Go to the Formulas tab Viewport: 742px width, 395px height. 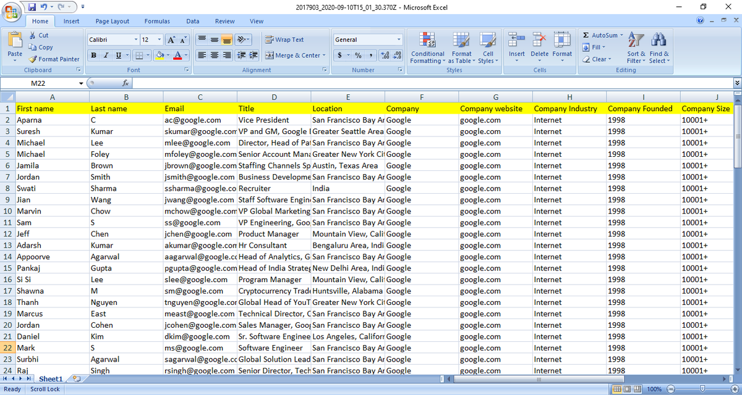[x=157, y=21]
